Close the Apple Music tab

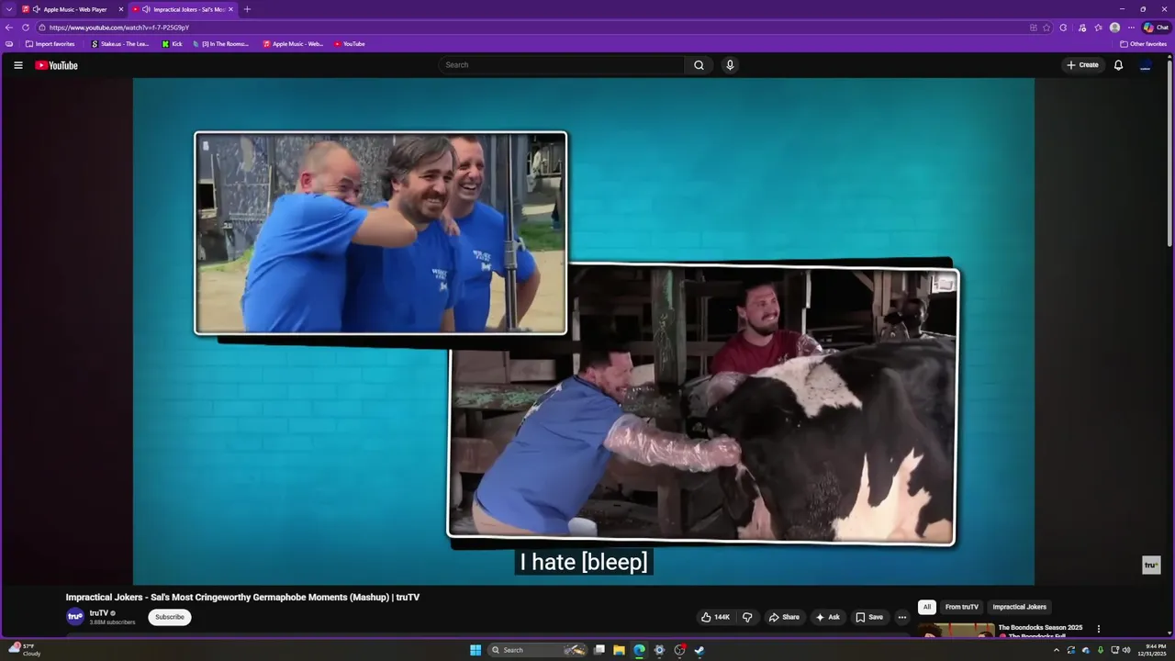tap(120, 9)
